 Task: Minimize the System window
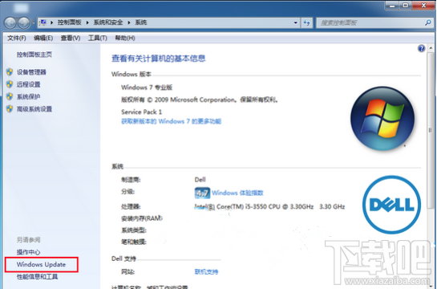(x=392, y=6)
